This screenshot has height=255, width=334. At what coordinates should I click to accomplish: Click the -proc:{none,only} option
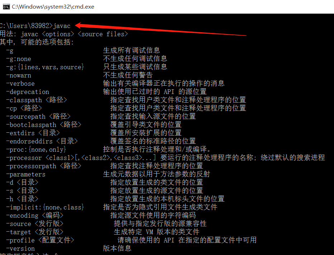36,150
